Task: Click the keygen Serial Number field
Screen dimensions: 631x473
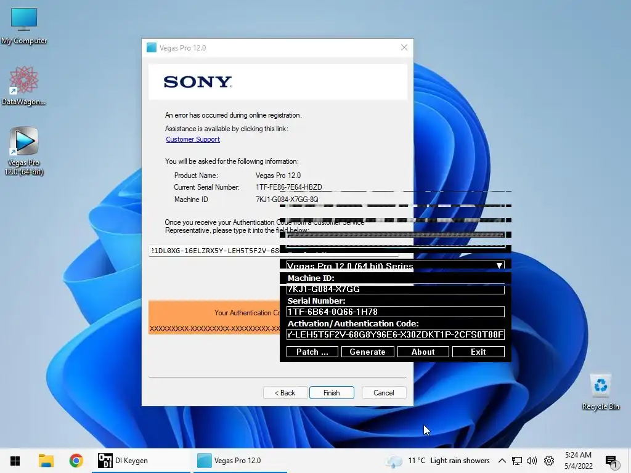Action: pos(395,312)
